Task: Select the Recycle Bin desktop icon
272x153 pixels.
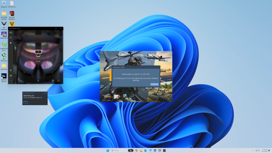Action: [4, 4]
